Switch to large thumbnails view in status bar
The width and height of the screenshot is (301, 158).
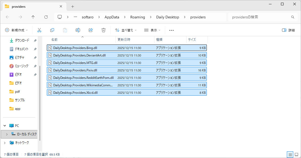296,155
